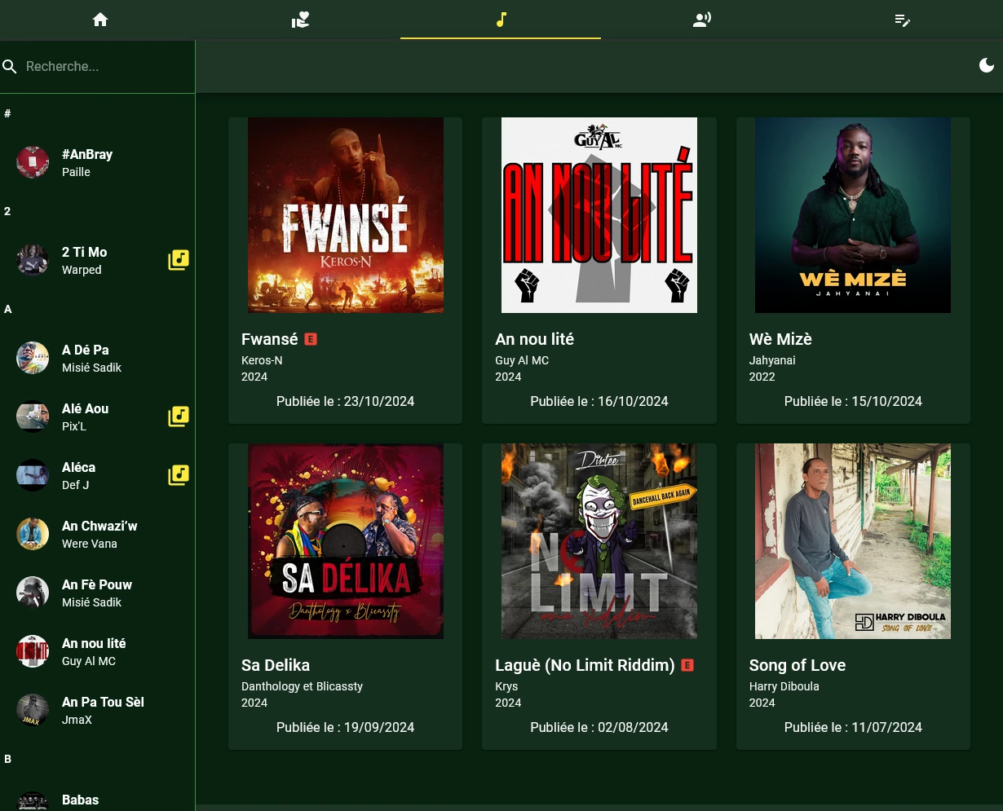Image resolution: width=1003 pixels, height=811 pixels.
Task: Select An Chwazi'w by Were Vana
Action: coord(97,534)
